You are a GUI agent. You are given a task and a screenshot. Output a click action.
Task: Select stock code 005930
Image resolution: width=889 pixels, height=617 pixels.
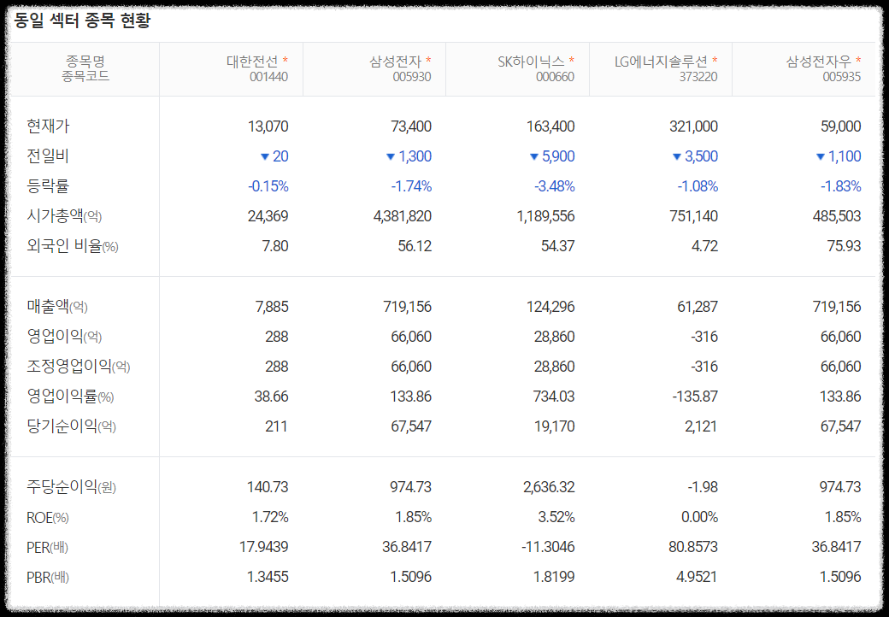point(412,77)
